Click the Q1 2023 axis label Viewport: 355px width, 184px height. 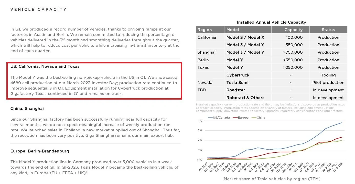coord(338,167)
